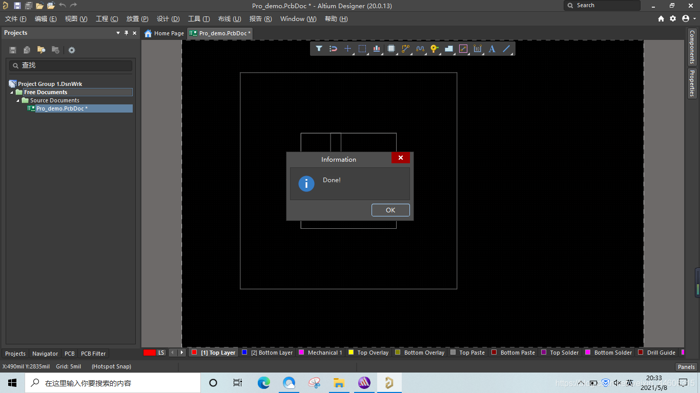Image resolution: width=700 pixels, height=393 pixels.
Task: Collapse the Free Documents tree node
Action: 12,92
